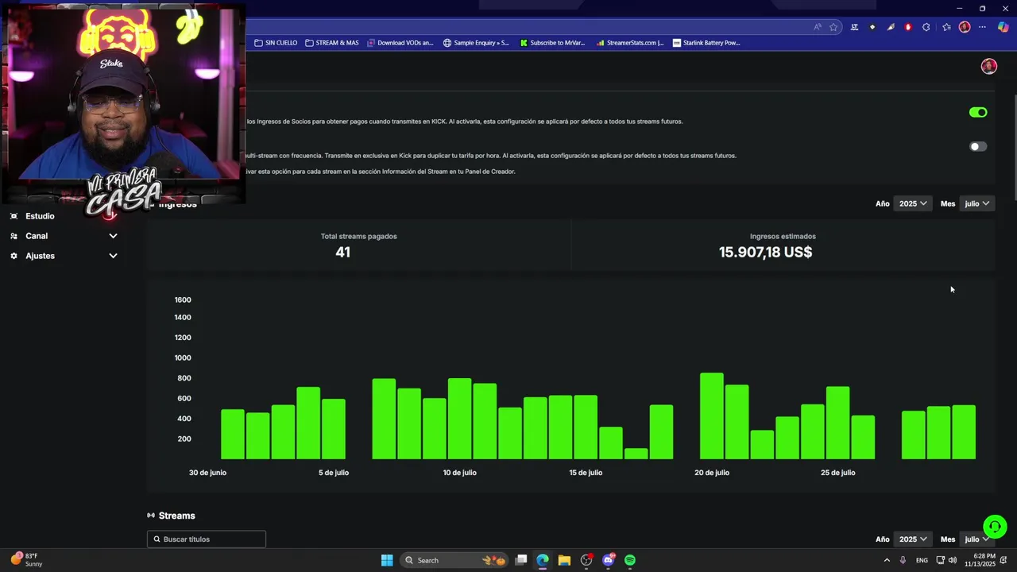Screen dimensions: 1017x572
Task: Click the Read aloud icon in address bar
Action: (818, 27)
